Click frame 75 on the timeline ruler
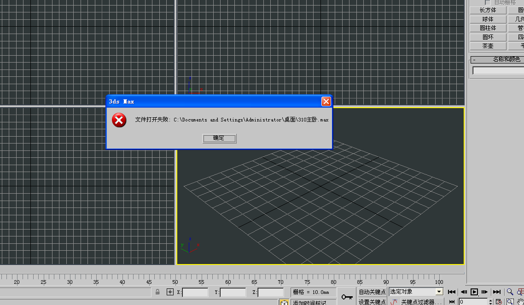The height and width of the screenshot is (305, 524). (307, 282)
